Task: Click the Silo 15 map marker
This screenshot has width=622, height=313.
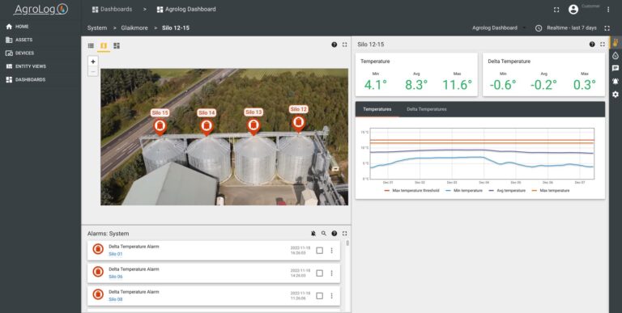Action: coord(160,126)
